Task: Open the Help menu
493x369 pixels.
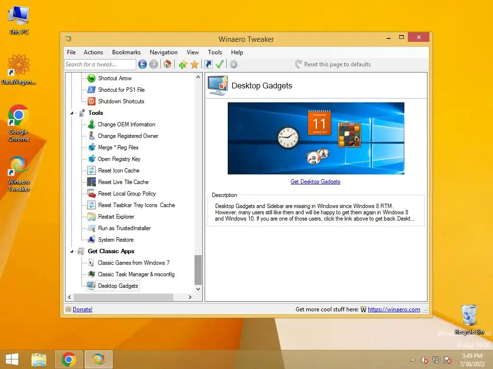Action: tap(237, 52)
